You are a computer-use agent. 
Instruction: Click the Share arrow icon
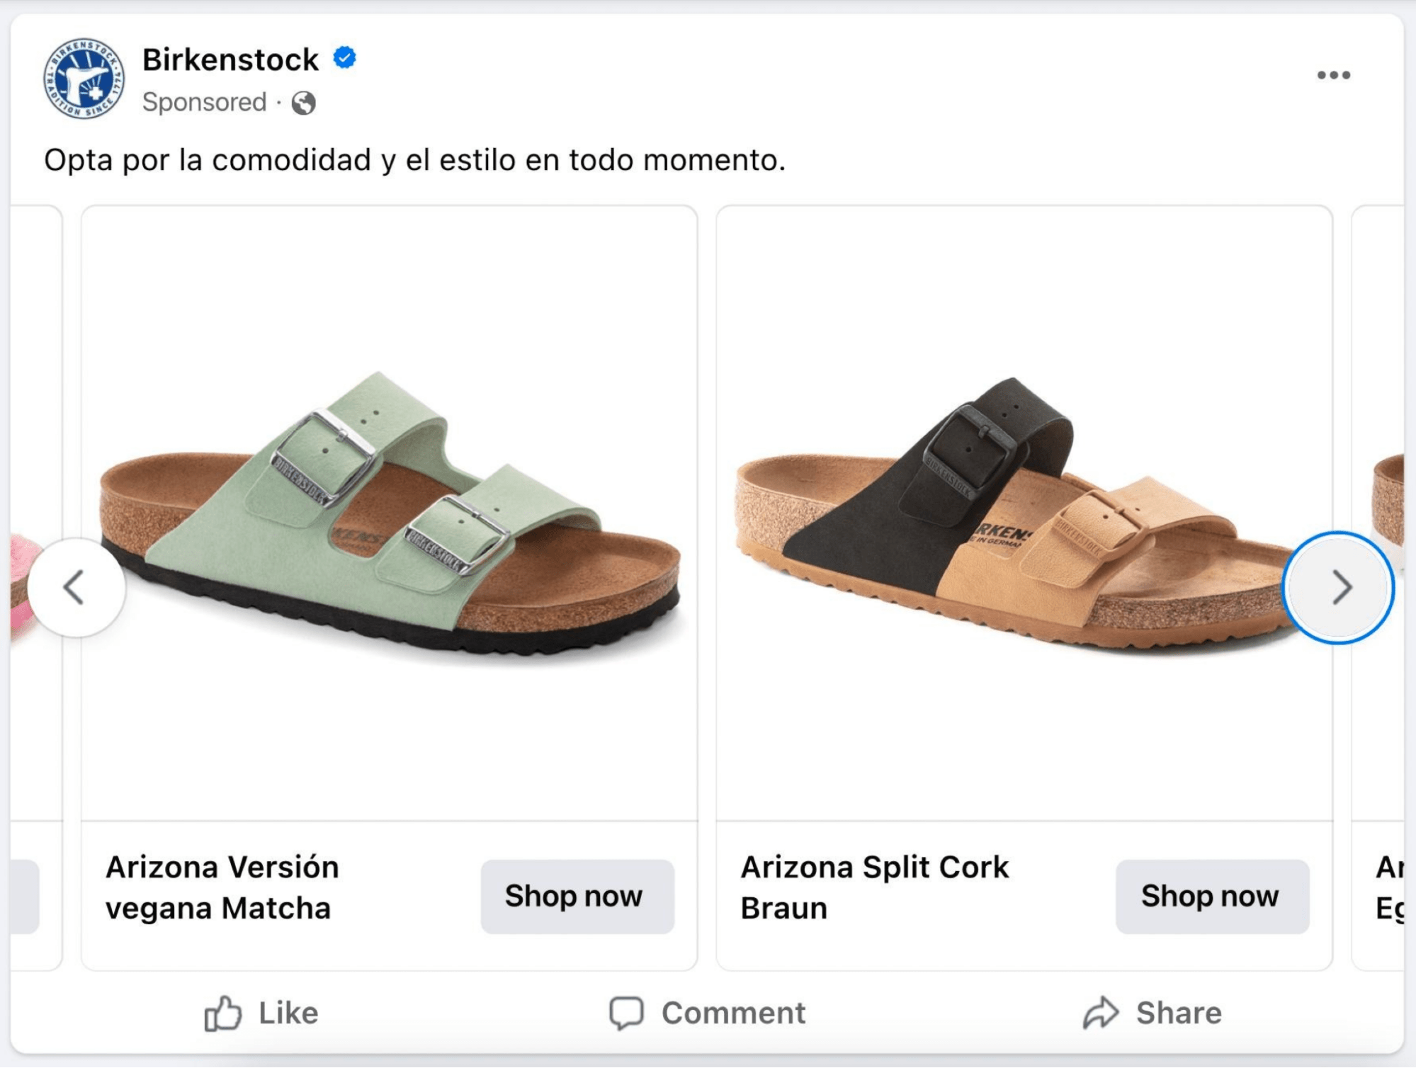[x=1100, y=1011]
